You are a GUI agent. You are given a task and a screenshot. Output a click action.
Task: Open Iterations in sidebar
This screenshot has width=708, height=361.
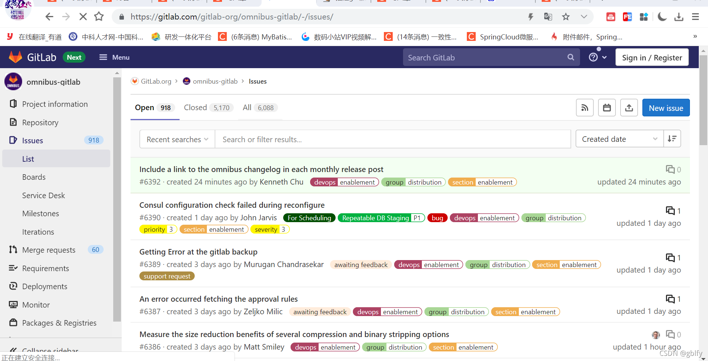(38, 232)
